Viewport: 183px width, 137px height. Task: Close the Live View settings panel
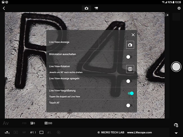point(133,35)
